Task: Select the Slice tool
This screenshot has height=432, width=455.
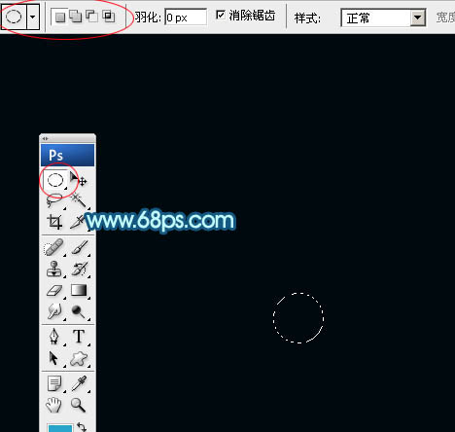Action: pyautogui.click(x=77, y=222)
